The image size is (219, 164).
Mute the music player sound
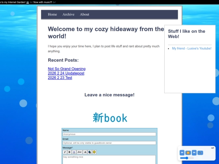point(200,153)
